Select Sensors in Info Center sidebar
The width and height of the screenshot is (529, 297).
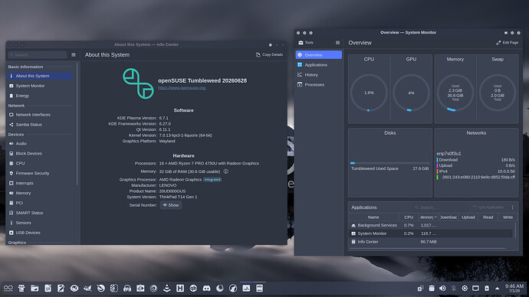pos(40,223)
